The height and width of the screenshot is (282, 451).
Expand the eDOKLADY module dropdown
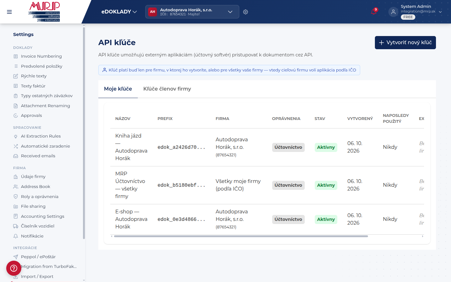119,12
